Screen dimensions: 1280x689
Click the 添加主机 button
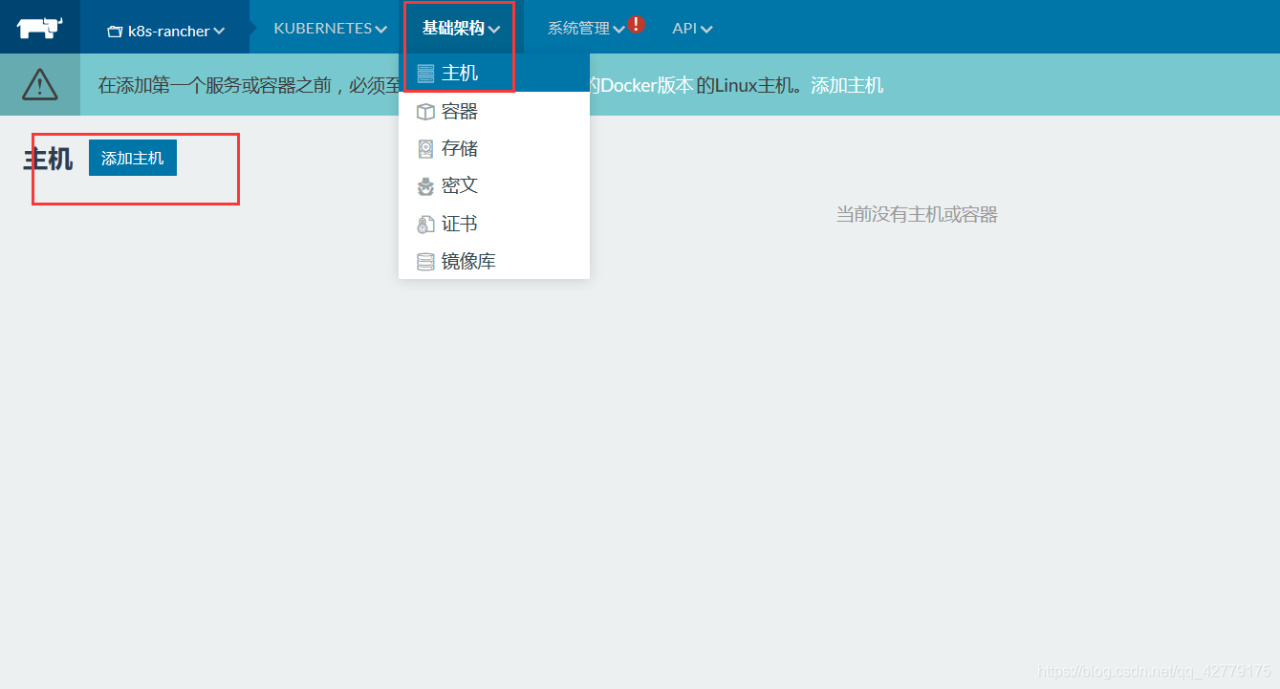coord(133,159)
